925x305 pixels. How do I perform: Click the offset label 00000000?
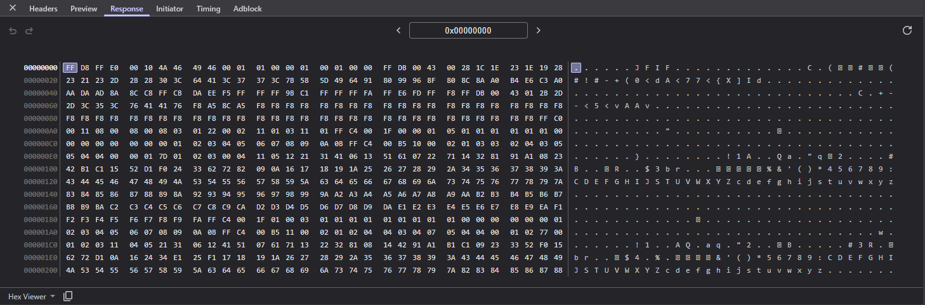pos(41,68)
